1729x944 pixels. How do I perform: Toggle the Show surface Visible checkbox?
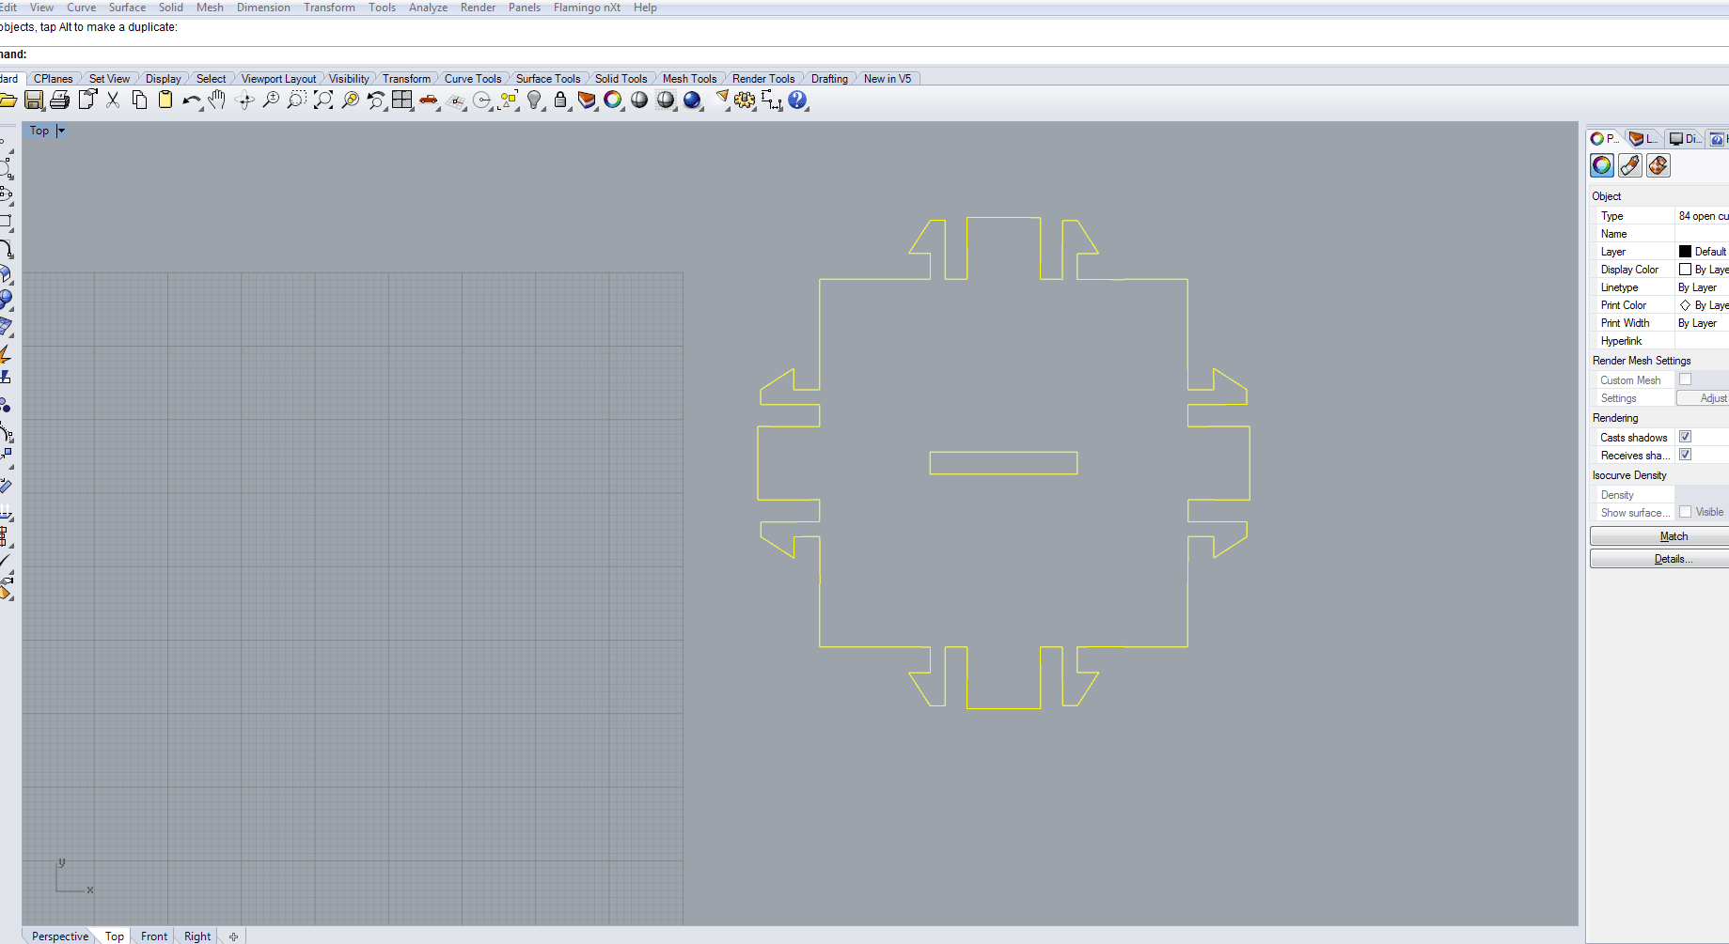[1685, 512]
